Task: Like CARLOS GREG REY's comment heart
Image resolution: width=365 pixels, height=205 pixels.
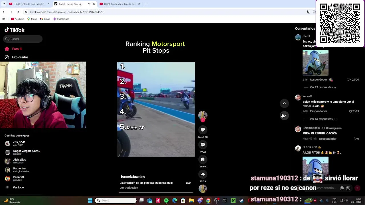Action: 355,139
